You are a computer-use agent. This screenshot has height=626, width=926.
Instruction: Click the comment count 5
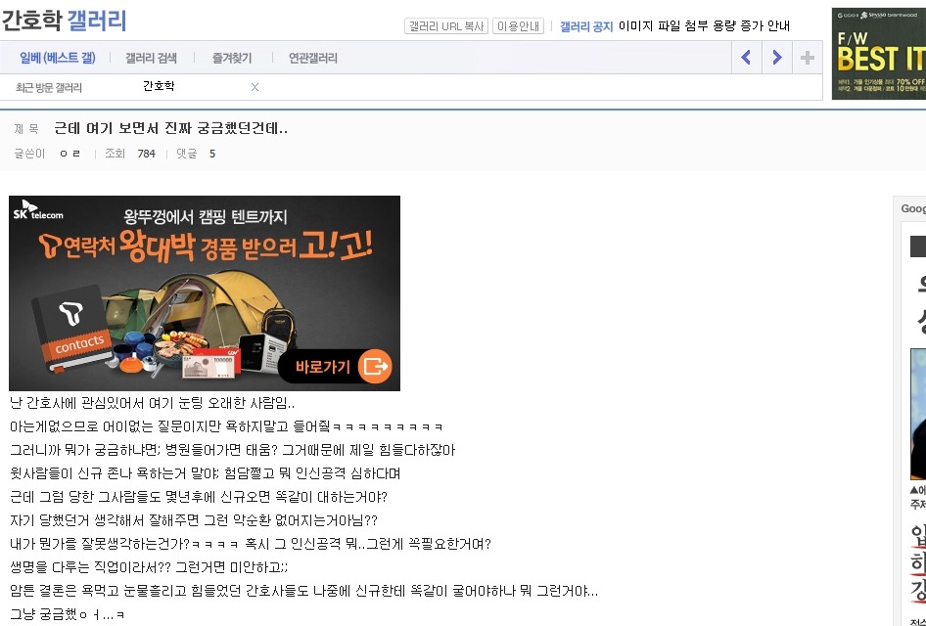(x=212, y=154)
